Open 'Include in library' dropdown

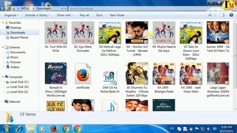point(37,15)
